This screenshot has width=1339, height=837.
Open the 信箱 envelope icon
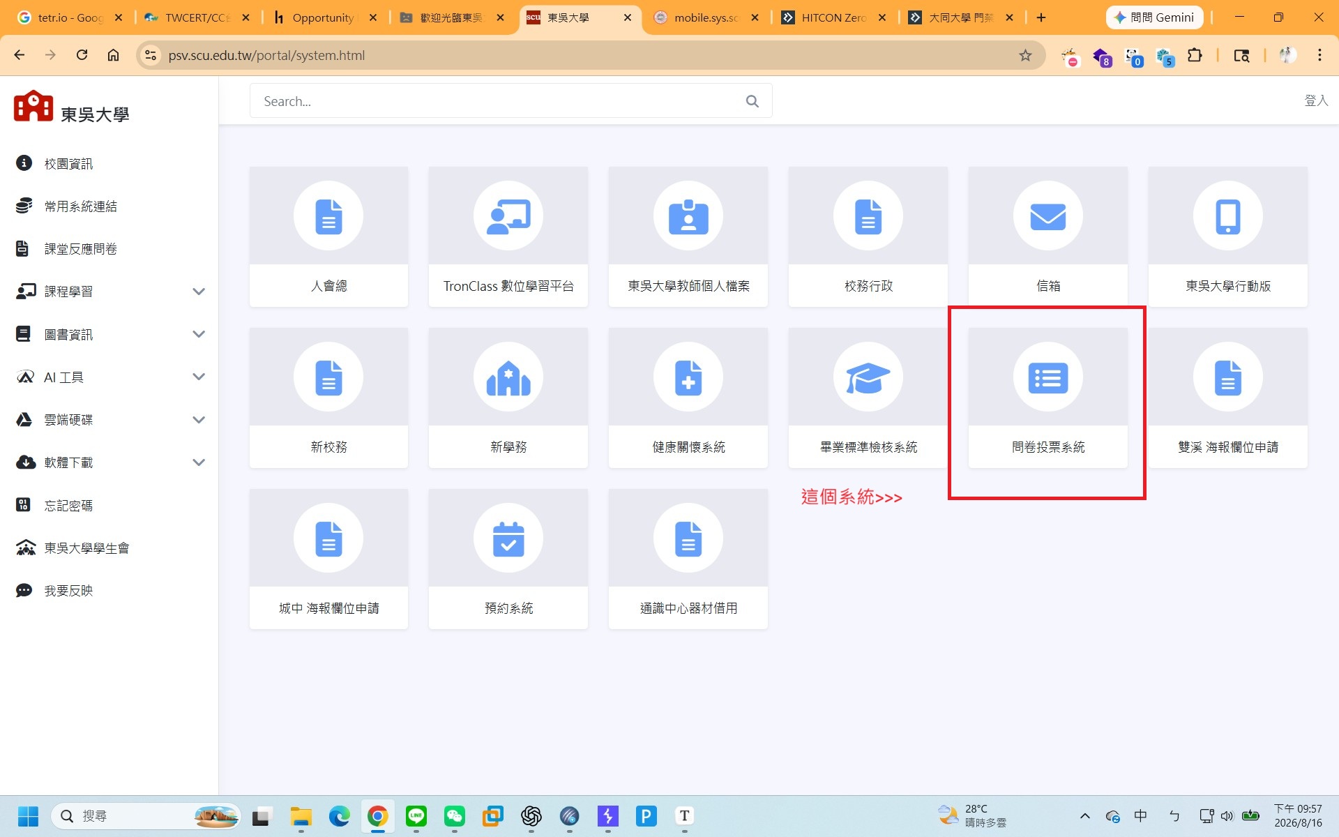tap(1048, 216)
